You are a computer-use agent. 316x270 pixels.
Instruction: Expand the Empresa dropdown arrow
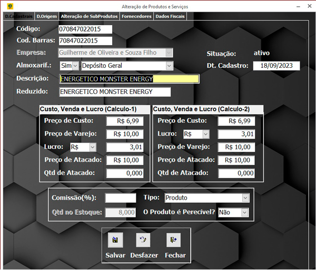point(169,53)
